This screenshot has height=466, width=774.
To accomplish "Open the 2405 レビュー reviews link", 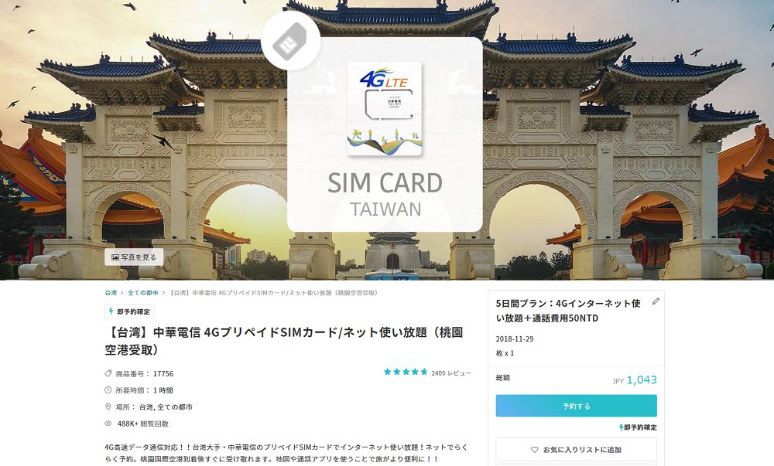I will click(451, 373).
